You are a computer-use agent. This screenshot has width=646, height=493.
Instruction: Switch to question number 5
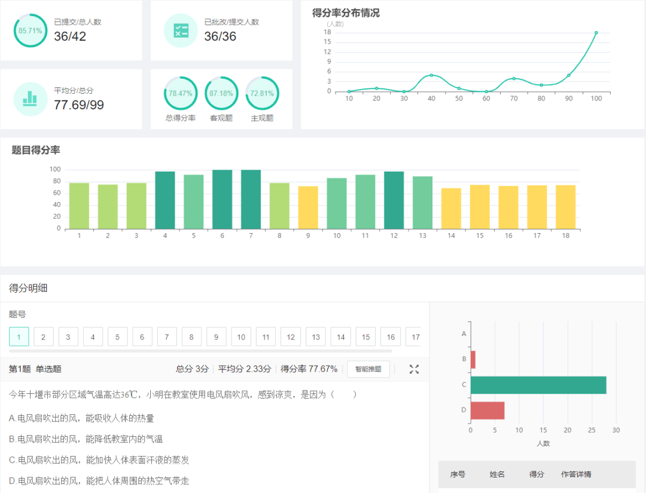(117, 337)
